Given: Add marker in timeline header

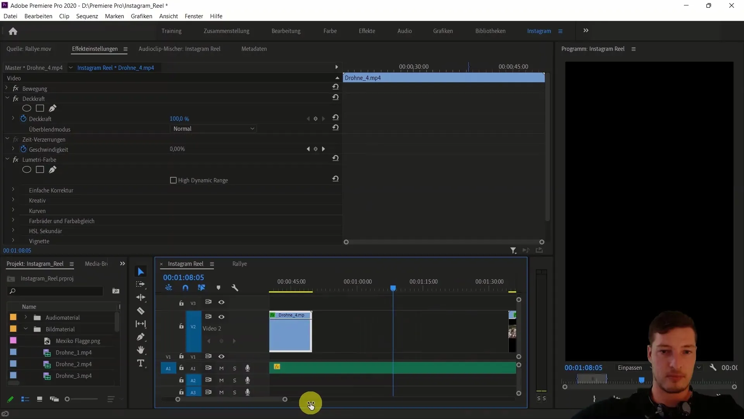Looking at the screenshot, I should [218, 288].
